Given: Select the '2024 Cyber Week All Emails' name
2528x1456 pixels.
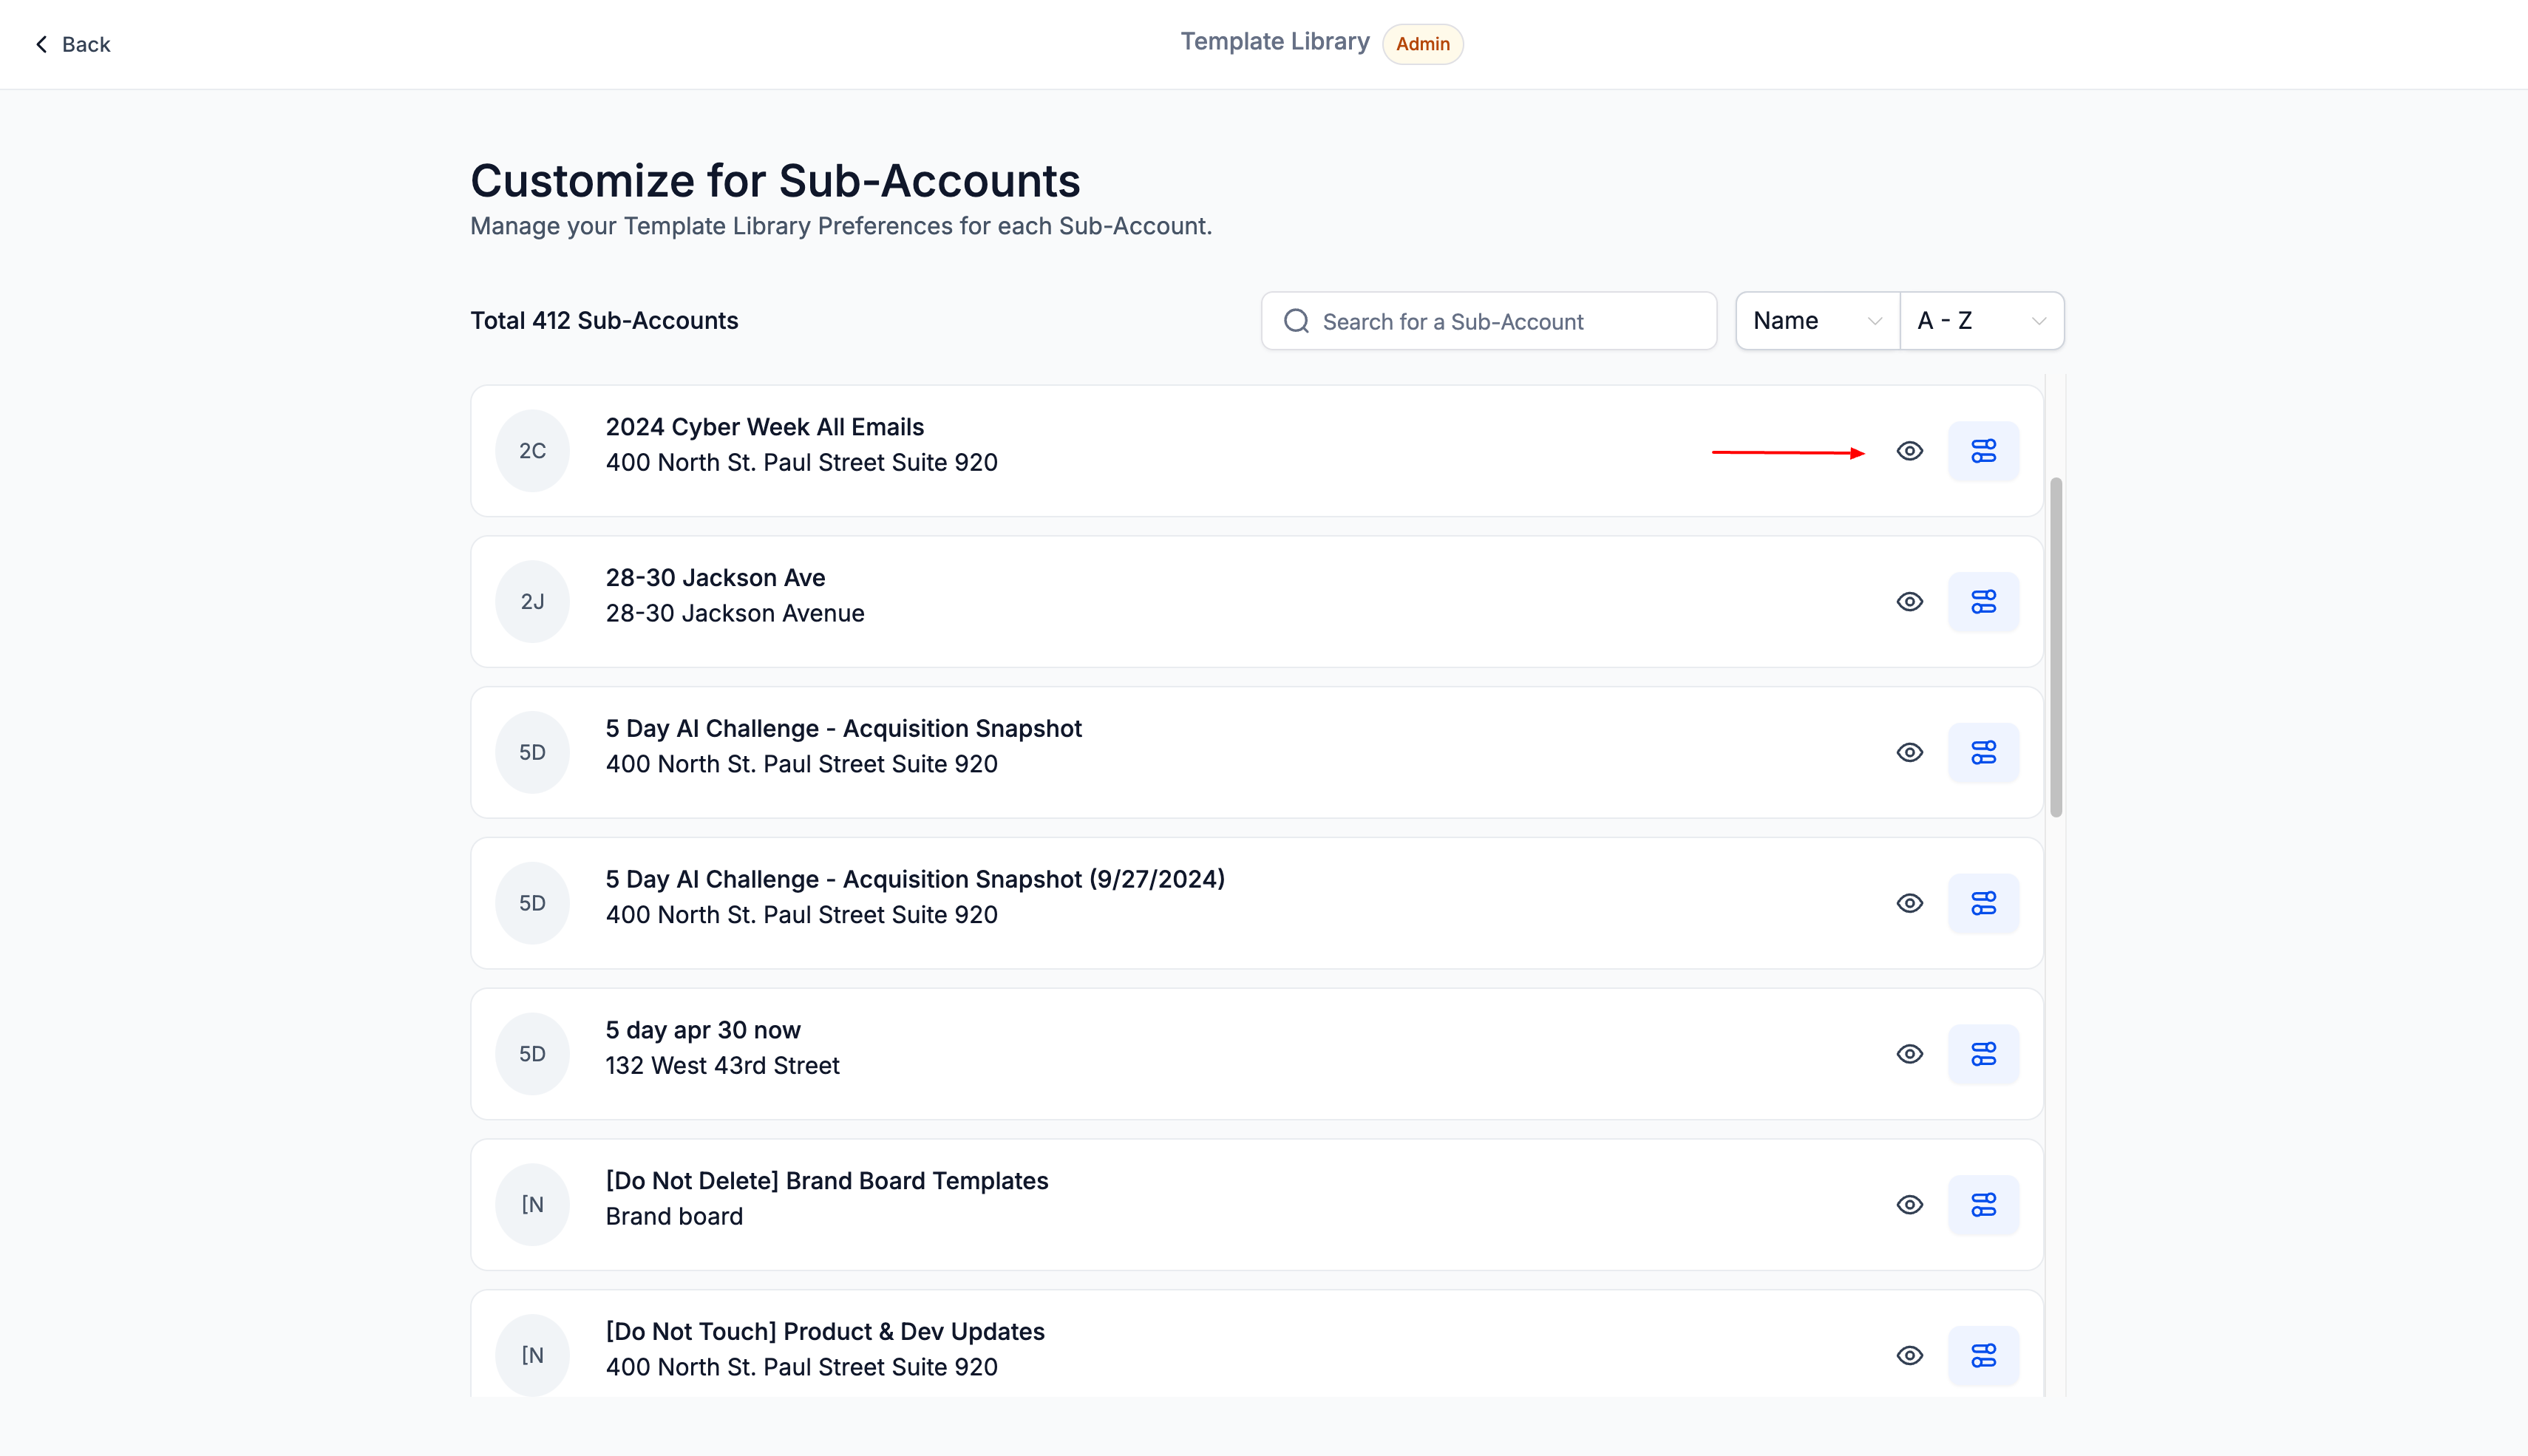Looking at the screenshot, I should (764, 427).
